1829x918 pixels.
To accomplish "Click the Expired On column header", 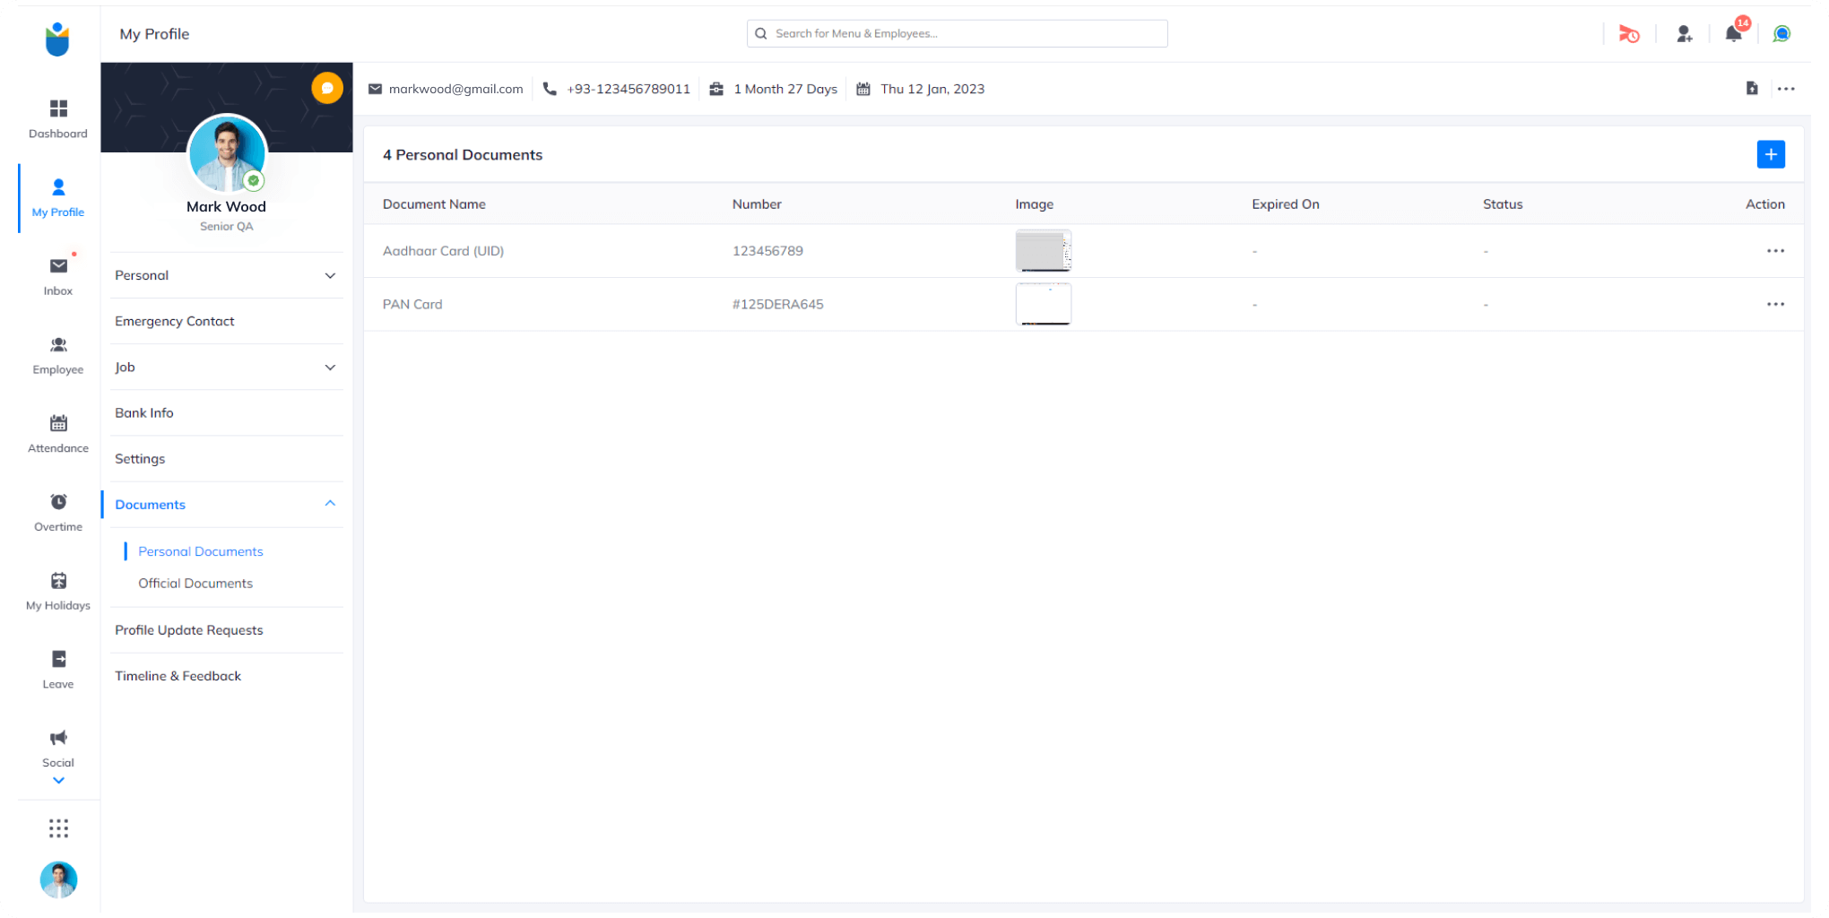I will click(x=1286, y=204).
